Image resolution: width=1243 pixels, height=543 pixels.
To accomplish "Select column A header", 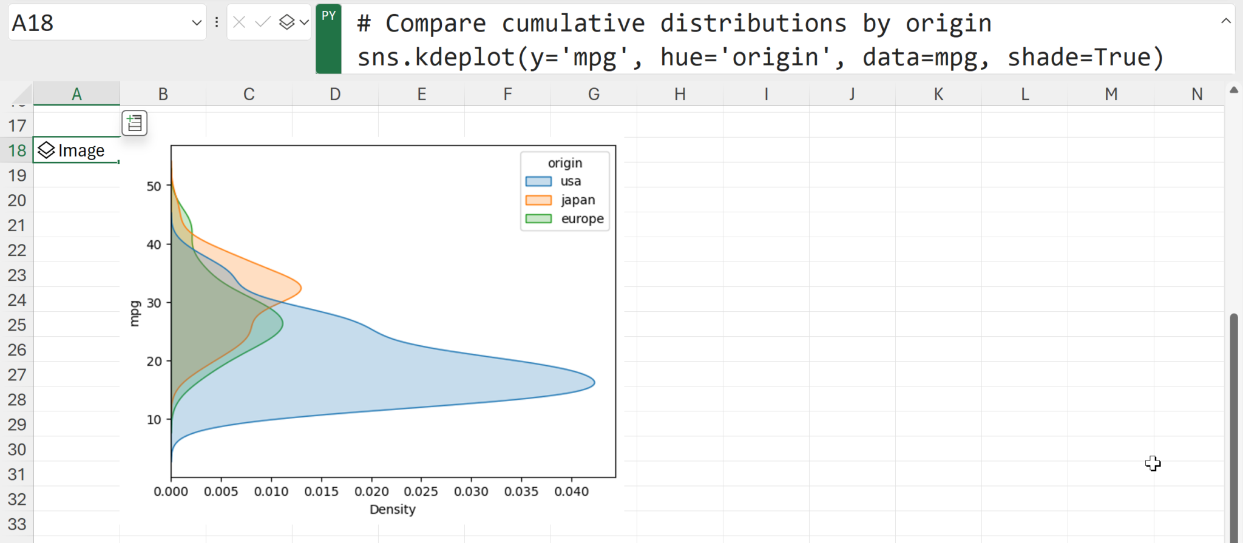I will coord(76,94).
